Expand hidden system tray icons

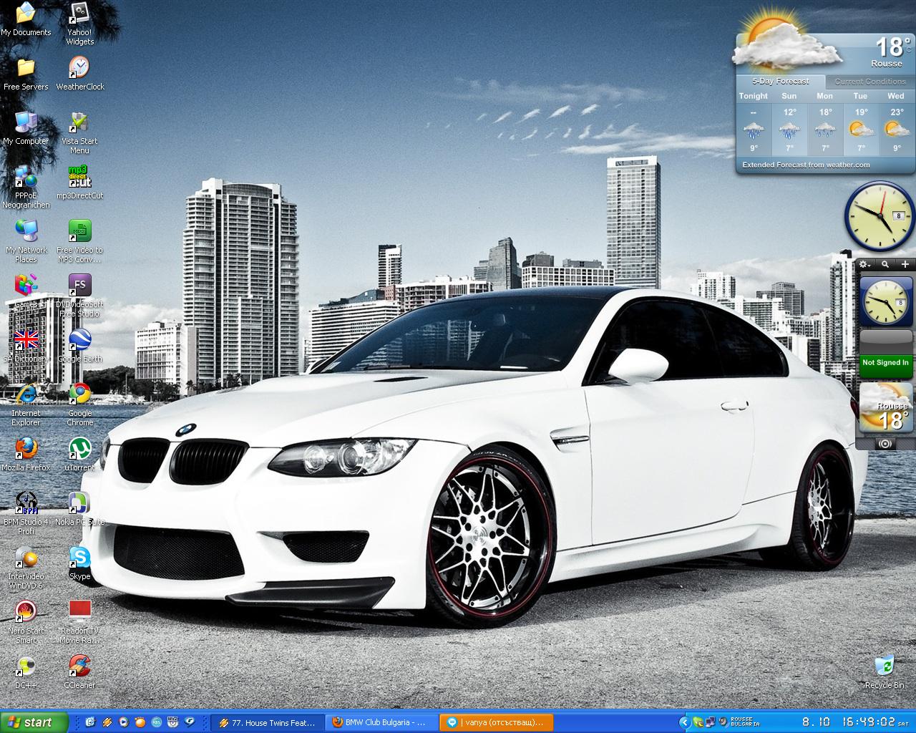tap(685, 723)
